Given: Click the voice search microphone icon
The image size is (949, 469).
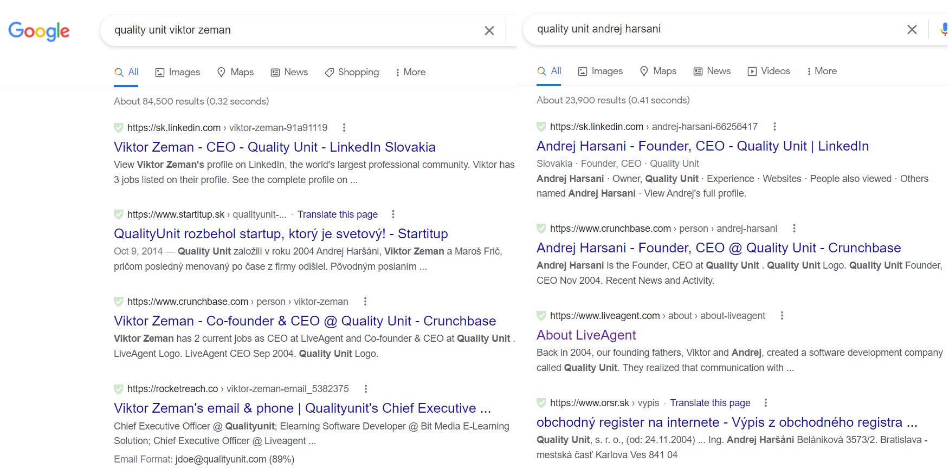Looking at the screenshot, I should [944, 30].
